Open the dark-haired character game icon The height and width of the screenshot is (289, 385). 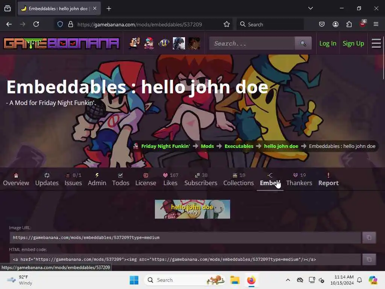pos(179,44)
